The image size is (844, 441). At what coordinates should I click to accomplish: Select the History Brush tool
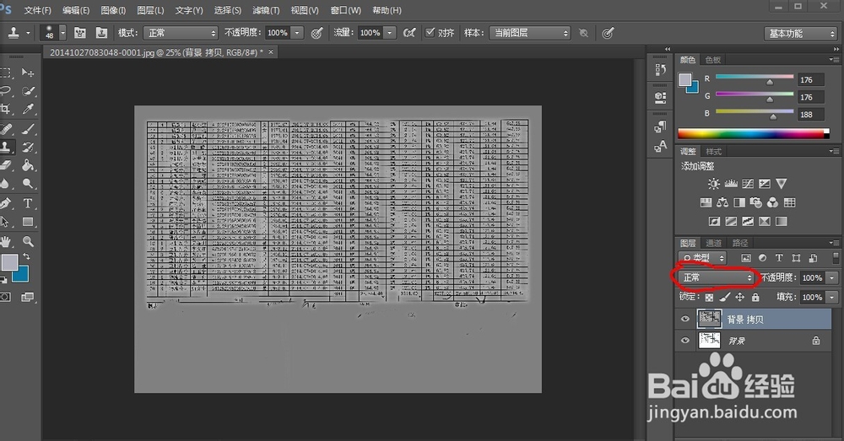click(x=28, y=147)
